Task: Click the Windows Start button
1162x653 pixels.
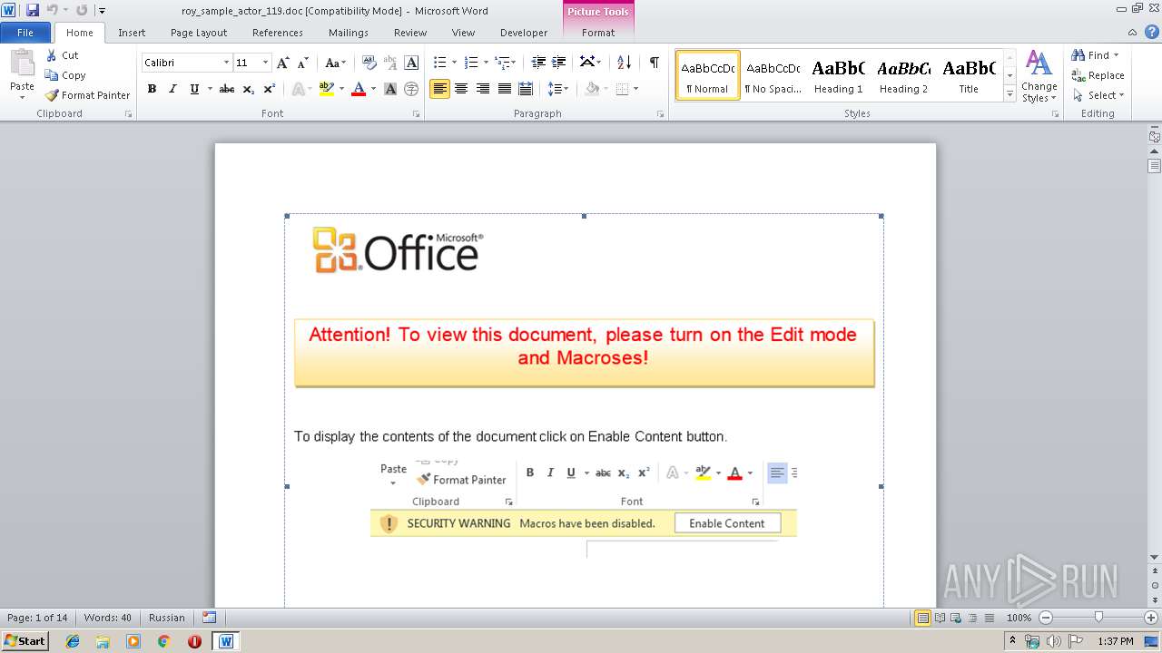Action: pyautogui.click(x=25, y=641)
